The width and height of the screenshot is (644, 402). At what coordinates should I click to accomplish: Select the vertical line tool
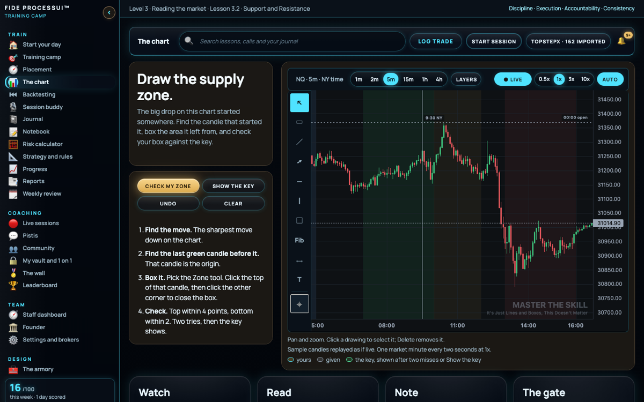point(299,201)
